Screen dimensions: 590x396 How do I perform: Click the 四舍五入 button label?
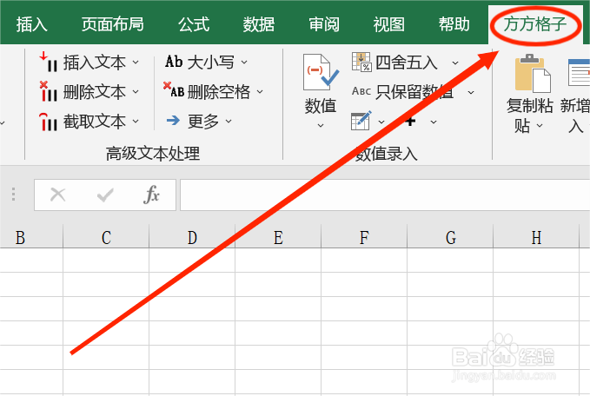click(x=407, y=63)
